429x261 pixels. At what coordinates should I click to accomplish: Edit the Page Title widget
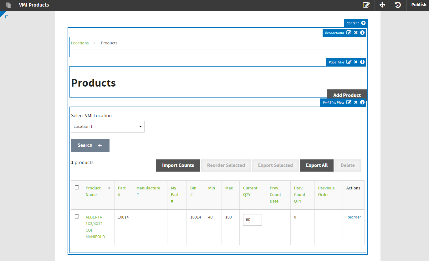click(349, 62)
